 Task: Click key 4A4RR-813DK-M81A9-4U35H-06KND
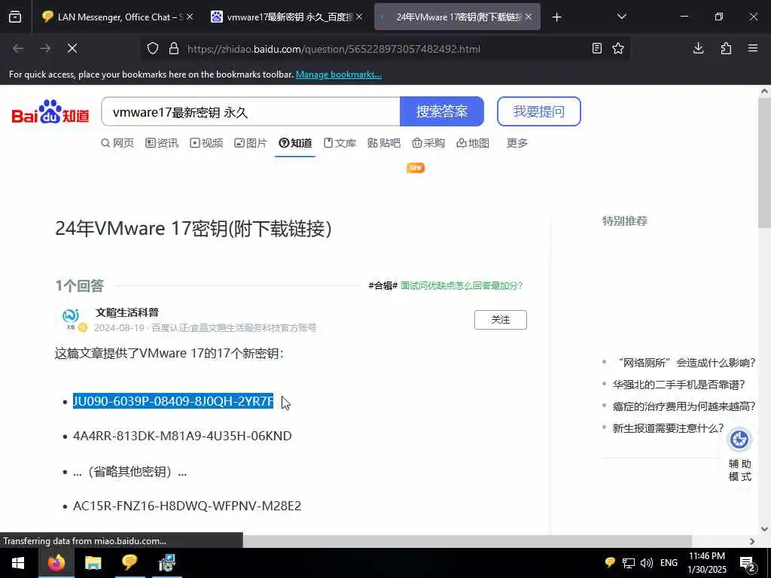pos(182,436)
